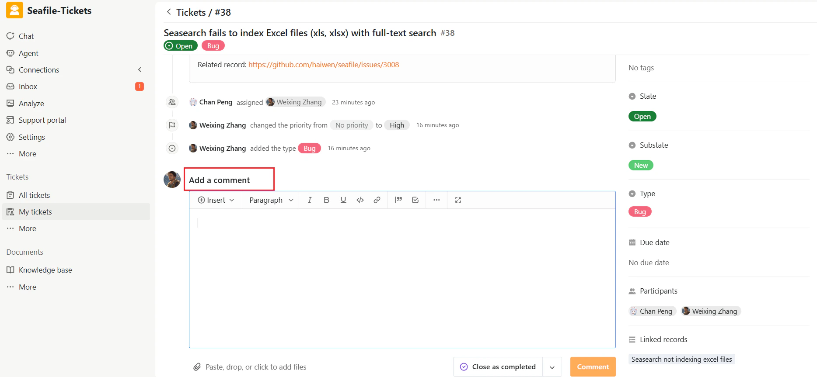Click No tags field
The width and height of the screenshot is (817, 377).
[x=641, y=68]
